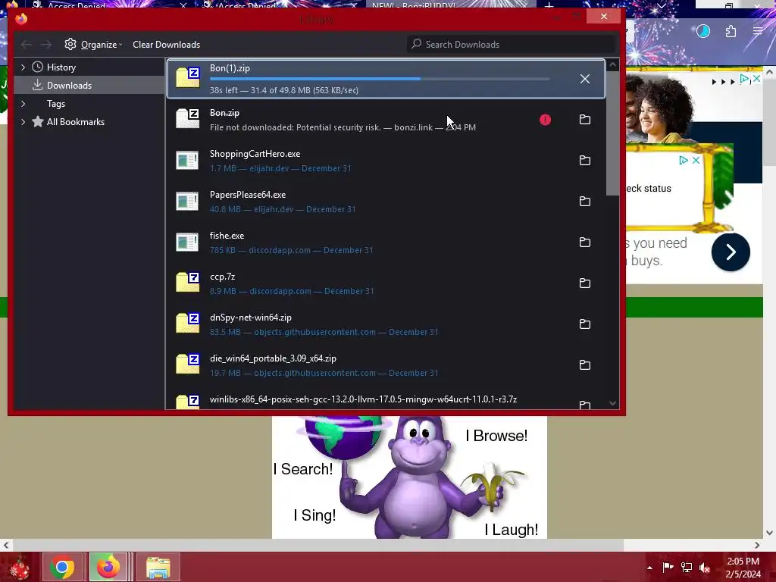Select History in the Library sidebar
This screenshot has height=582, width=776.
point(61,67)
